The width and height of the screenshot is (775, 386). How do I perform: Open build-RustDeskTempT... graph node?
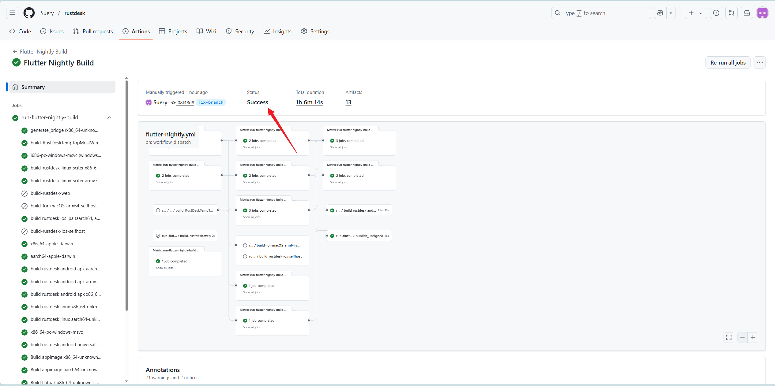pyautogui.click(x=185, y=210)
